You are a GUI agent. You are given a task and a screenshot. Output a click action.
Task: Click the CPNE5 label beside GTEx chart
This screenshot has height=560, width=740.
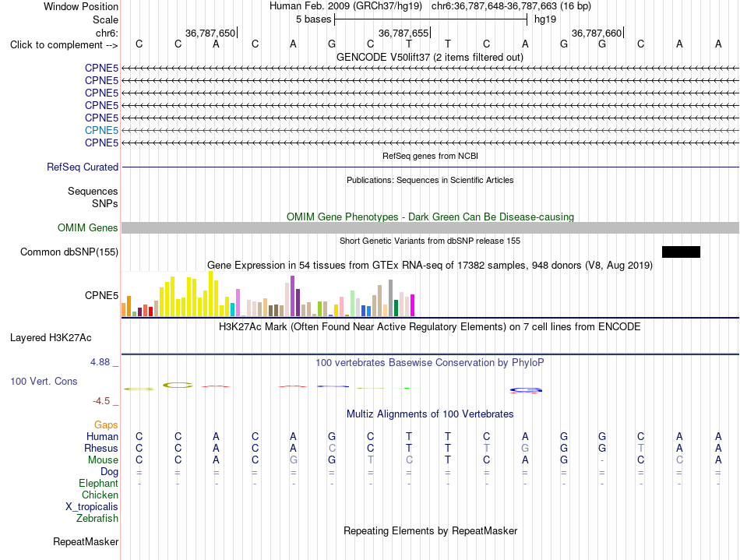coord(101,295)
